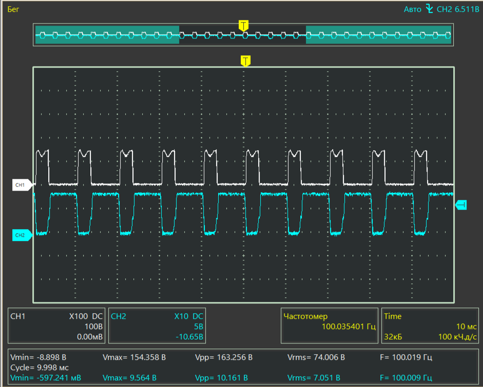483x387 pixels.
Task: Click the Vmin= -597.241 мВ measurement
Action: click(x=46, y=378)
